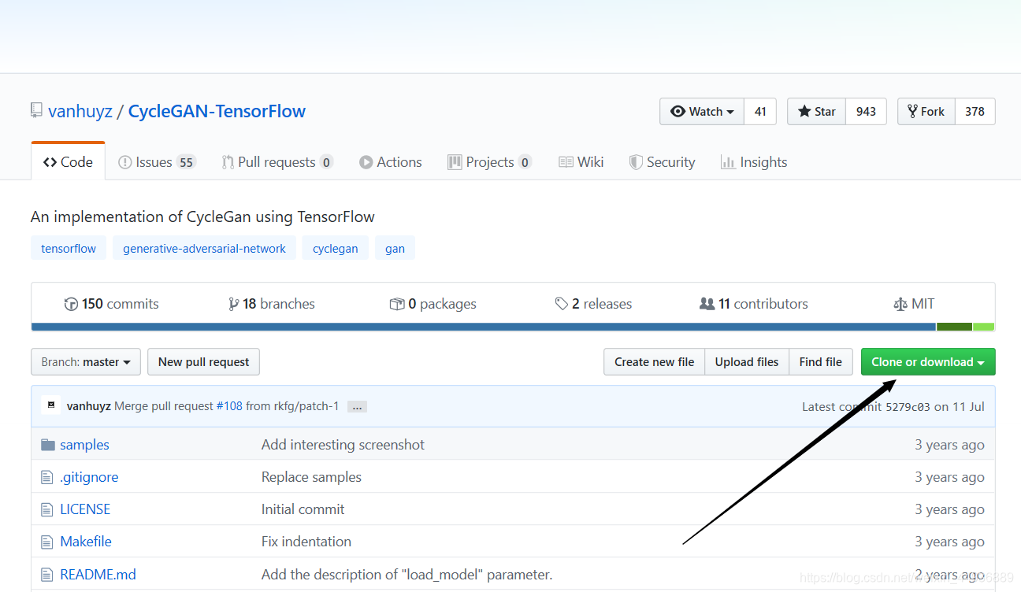Open the Watch dropdown button
This screenshot has height=592, width=1021.
702,112
